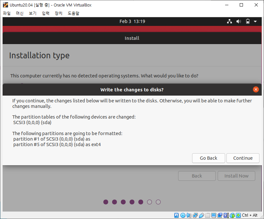Click the CPU virtualization status icon
264x219 pixels.
226,215
